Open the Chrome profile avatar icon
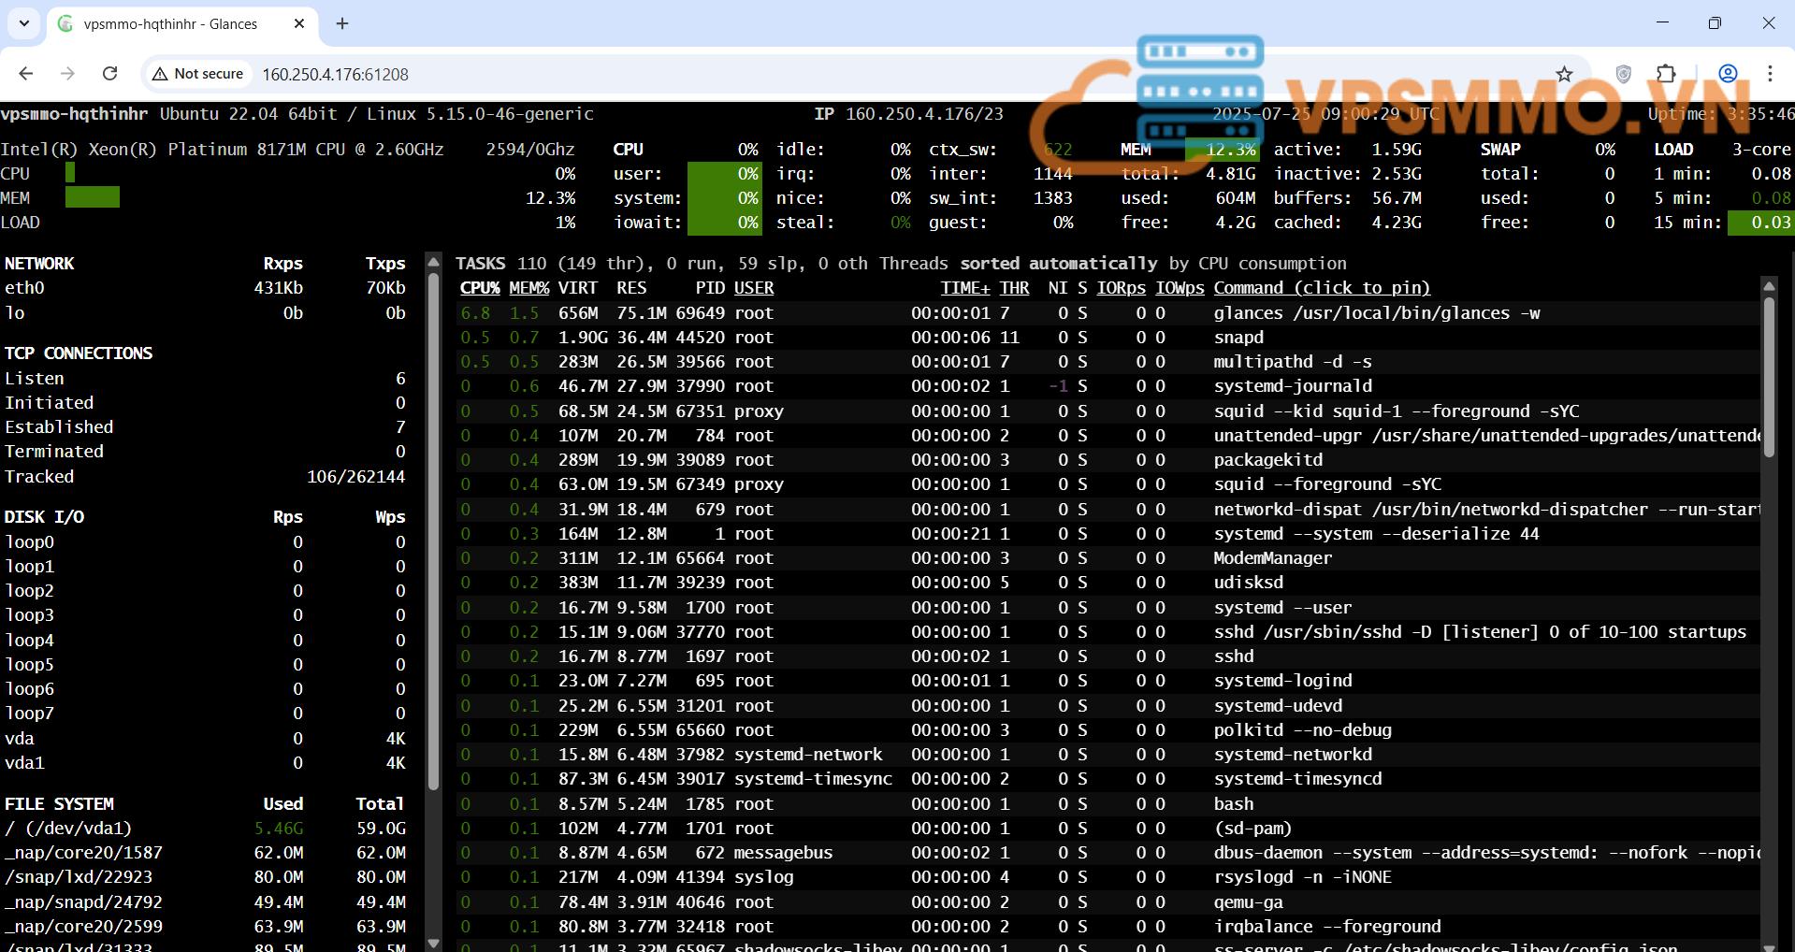The image size is (1795, 952). click(x=1728, y=74)
